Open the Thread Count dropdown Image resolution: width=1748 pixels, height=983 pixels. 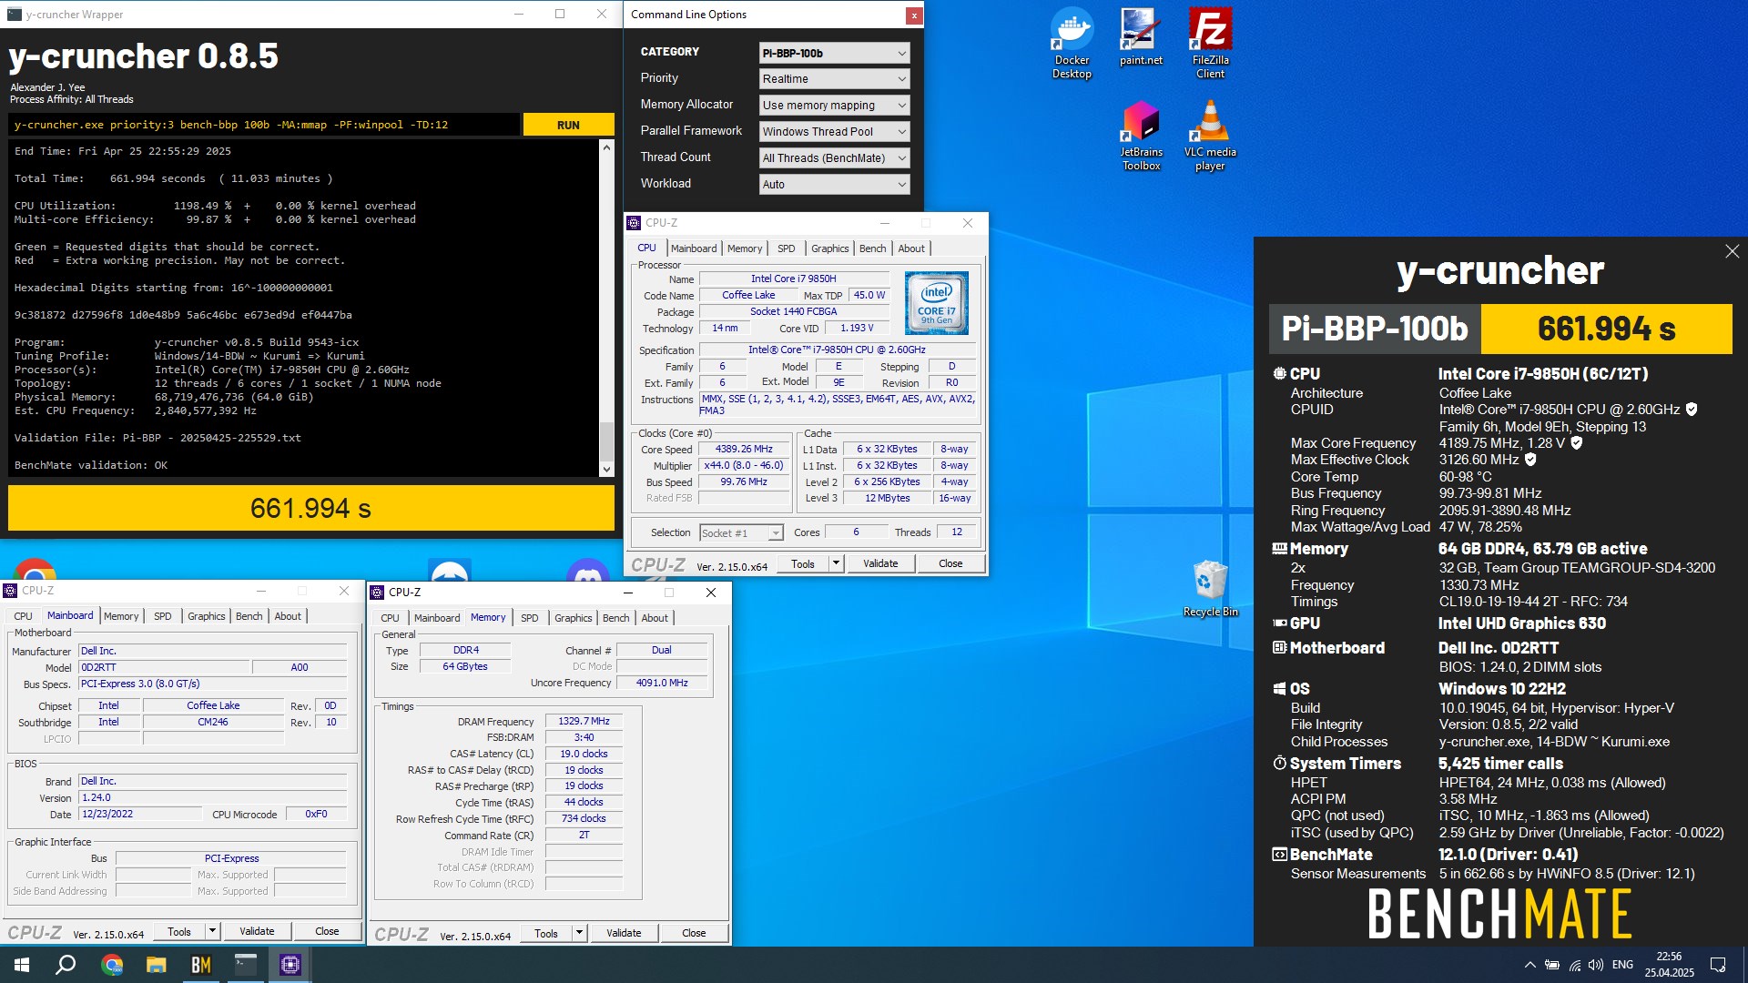pos(834,158)
